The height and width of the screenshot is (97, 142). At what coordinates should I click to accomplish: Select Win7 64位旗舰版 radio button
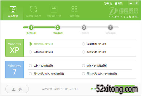tap(83, 66)
